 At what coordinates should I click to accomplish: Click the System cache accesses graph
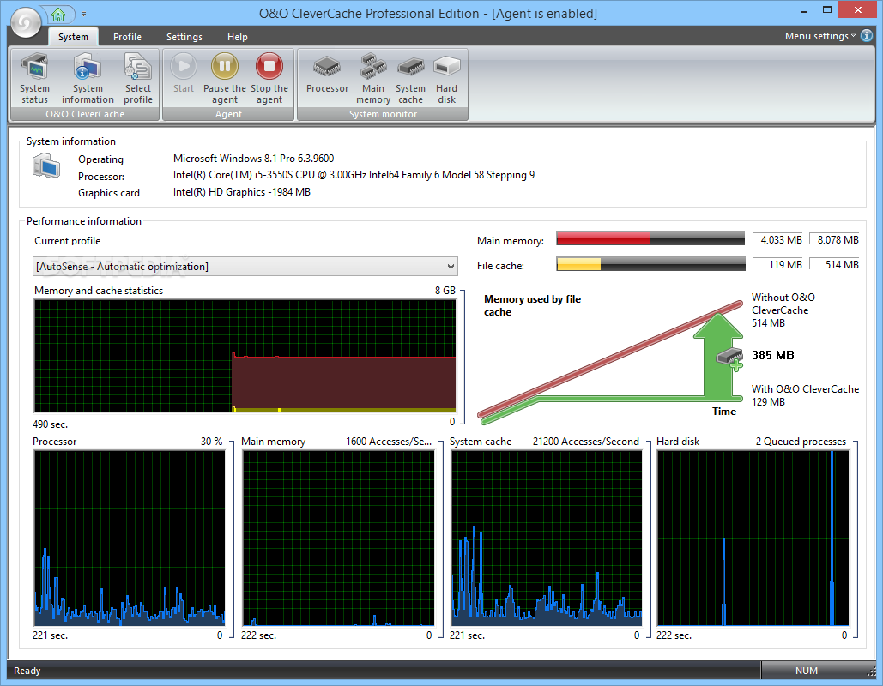point(547,538)
